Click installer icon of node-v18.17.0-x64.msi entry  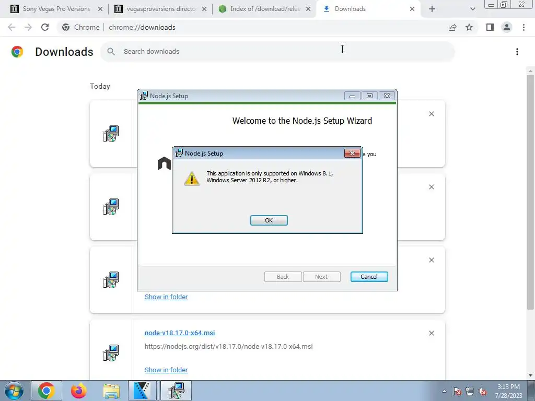point(111,352)
